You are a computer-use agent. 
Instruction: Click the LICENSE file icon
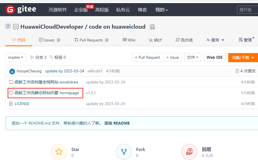click(x=11, y=103)
